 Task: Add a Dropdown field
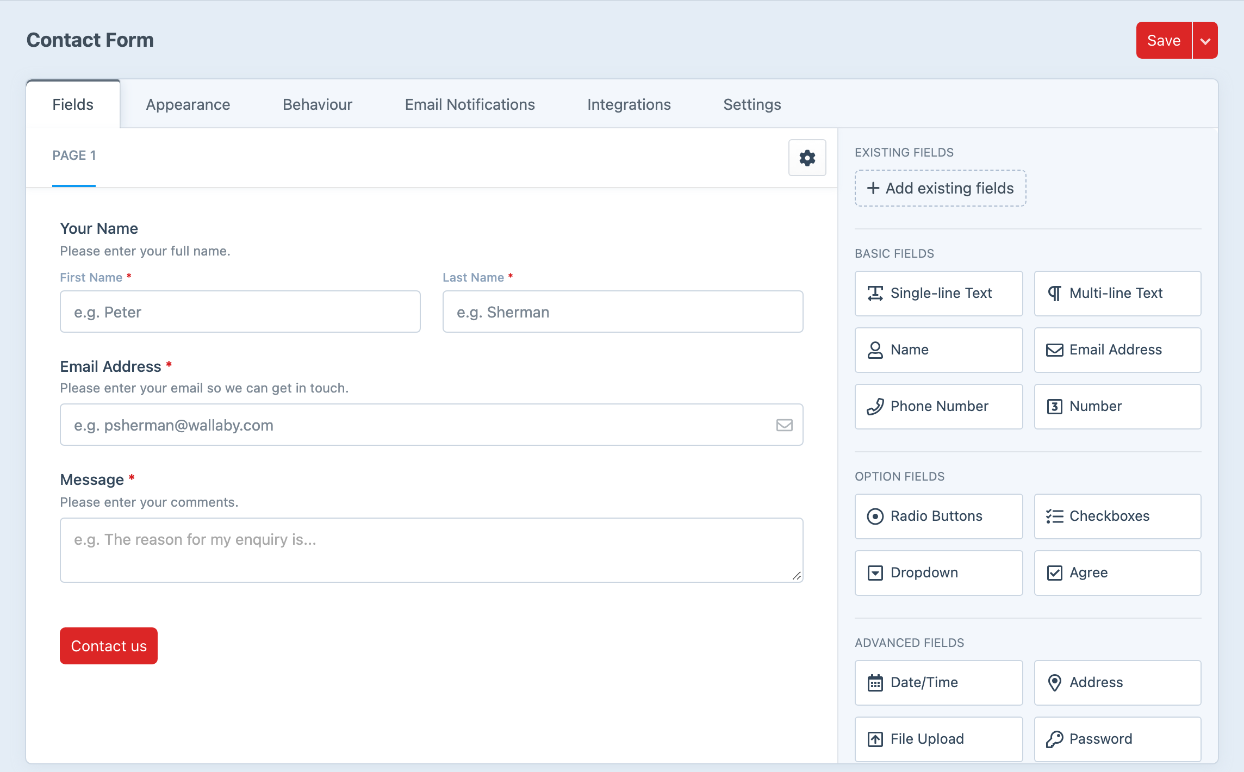tap(938, 573)
